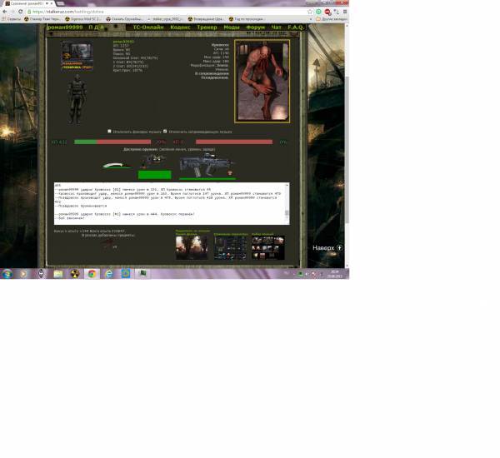Toggle the disable accompanying music checkbox
Viewport: 500px width, 458px height.
point(167,131)
